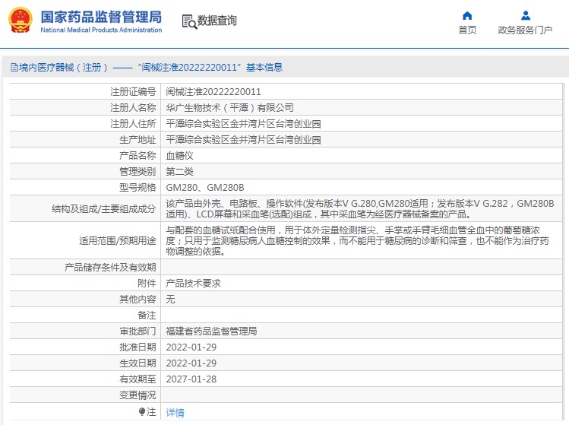Click the 首页 menu label
Image resolution: width=569 pixels, height=425 pixels.
point(467,30)
